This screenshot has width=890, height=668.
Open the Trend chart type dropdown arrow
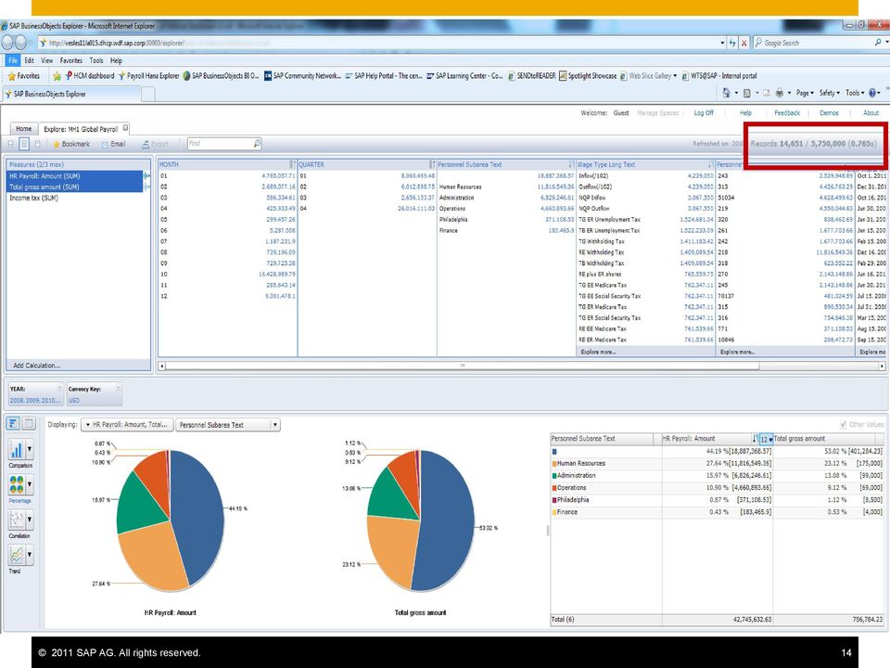[30, 555]
